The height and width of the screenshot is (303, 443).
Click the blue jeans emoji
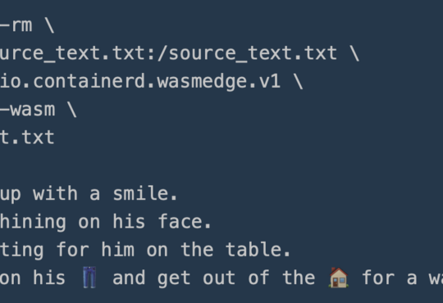(x=89, y=278)
